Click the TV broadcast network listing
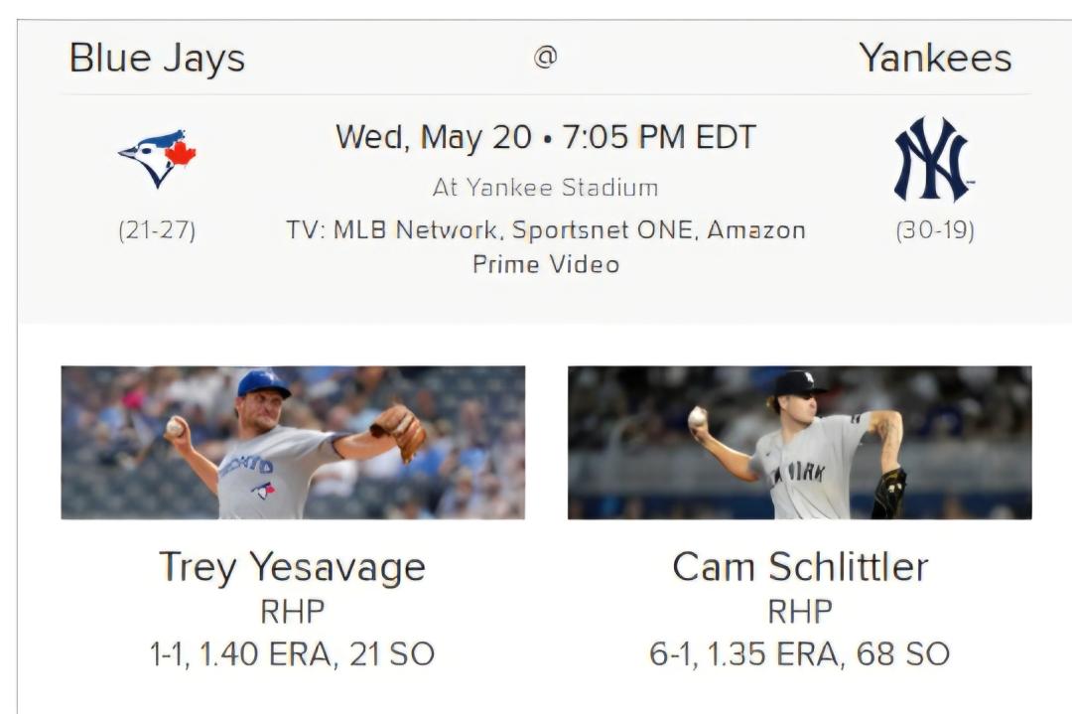The height and width of the screenshot is (714, 1072). [x=546, y=247]
